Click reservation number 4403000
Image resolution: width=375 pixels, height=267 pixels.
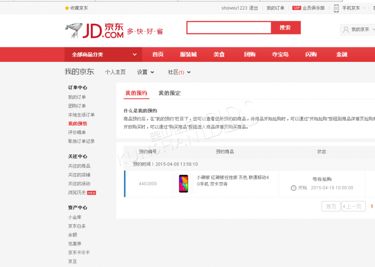click(x=148, y=184)
